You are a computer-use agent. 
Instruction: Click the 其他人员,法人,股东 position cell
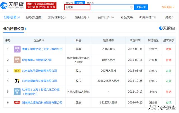(x=78, y=92)
